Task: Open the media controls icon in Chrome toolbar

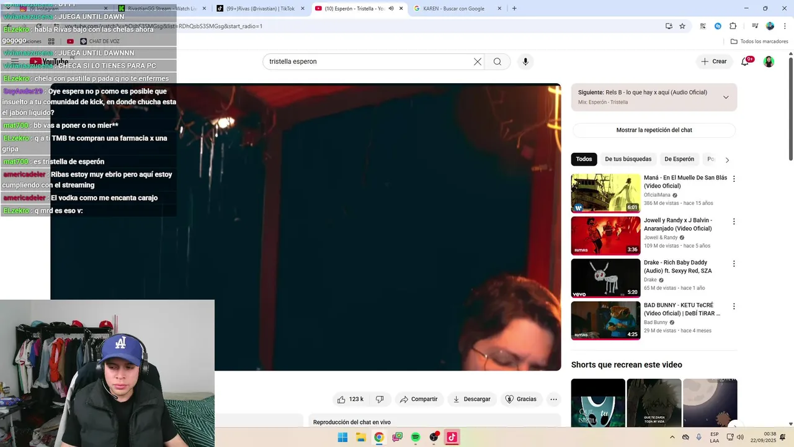Action: pos(755,26)
